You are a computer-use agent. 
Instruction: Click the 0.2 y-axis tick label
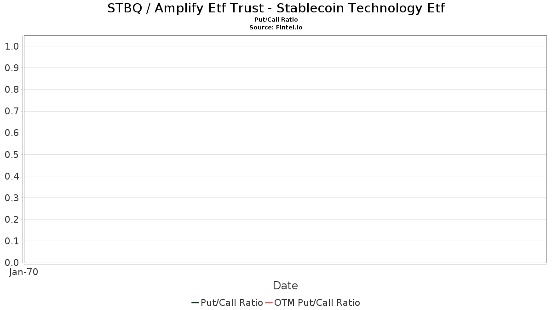tap(11, 220)
